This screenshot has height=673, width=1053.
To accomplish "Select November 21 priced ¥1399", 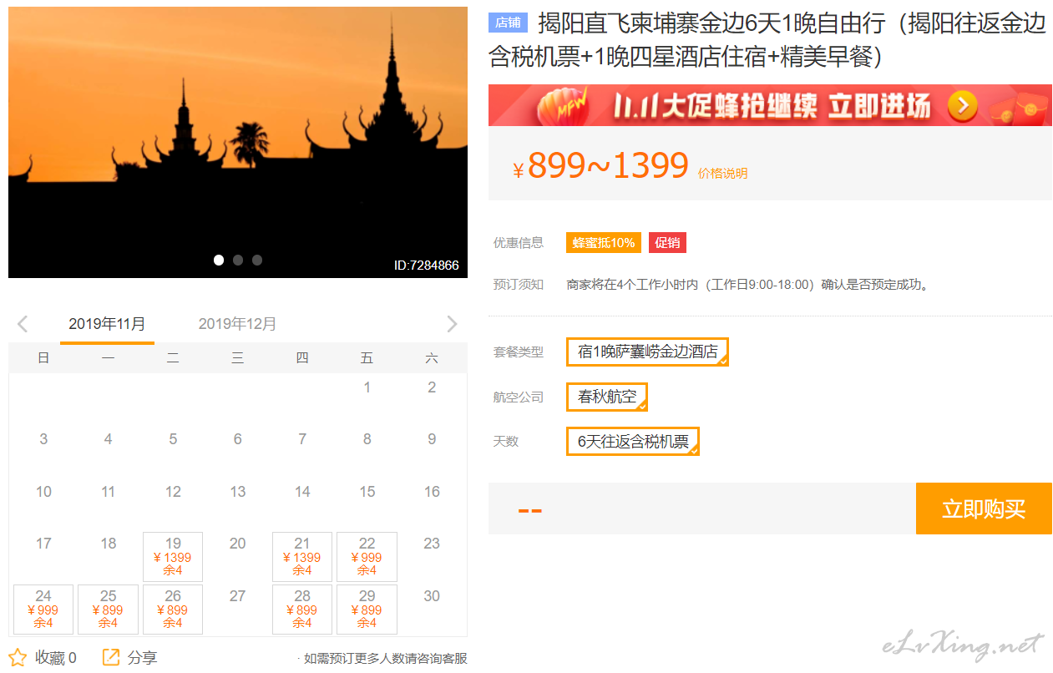I will (302, 557).
